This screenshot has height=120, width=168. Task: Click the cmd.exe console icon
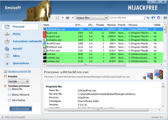point(45,54)
